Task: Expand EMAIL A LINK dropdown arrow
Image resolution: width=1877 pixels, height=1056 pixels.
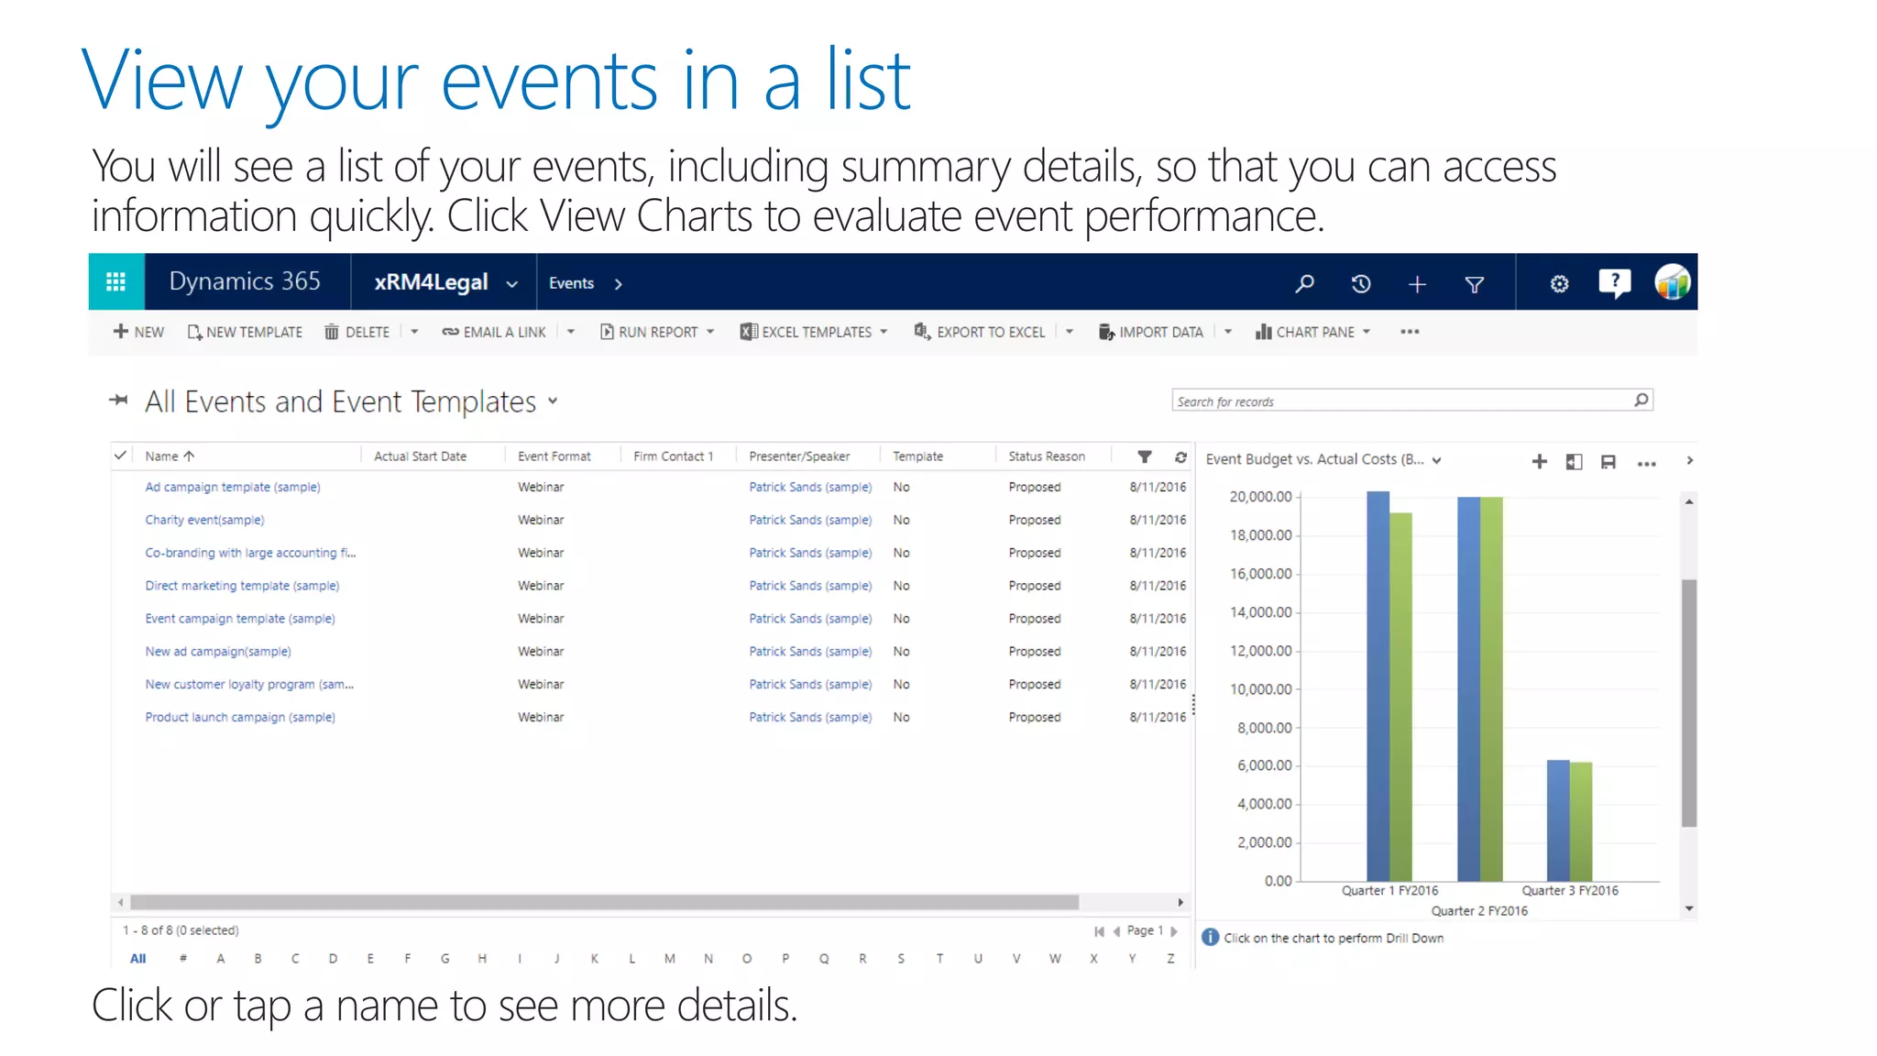Action: 570,332
